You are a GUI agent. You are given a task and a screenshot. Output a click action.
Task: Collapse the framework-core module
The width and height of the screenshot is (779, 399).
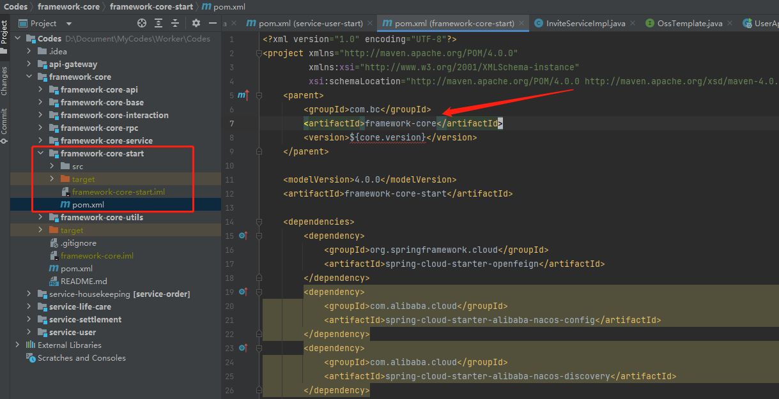click(x=29, y=77)
